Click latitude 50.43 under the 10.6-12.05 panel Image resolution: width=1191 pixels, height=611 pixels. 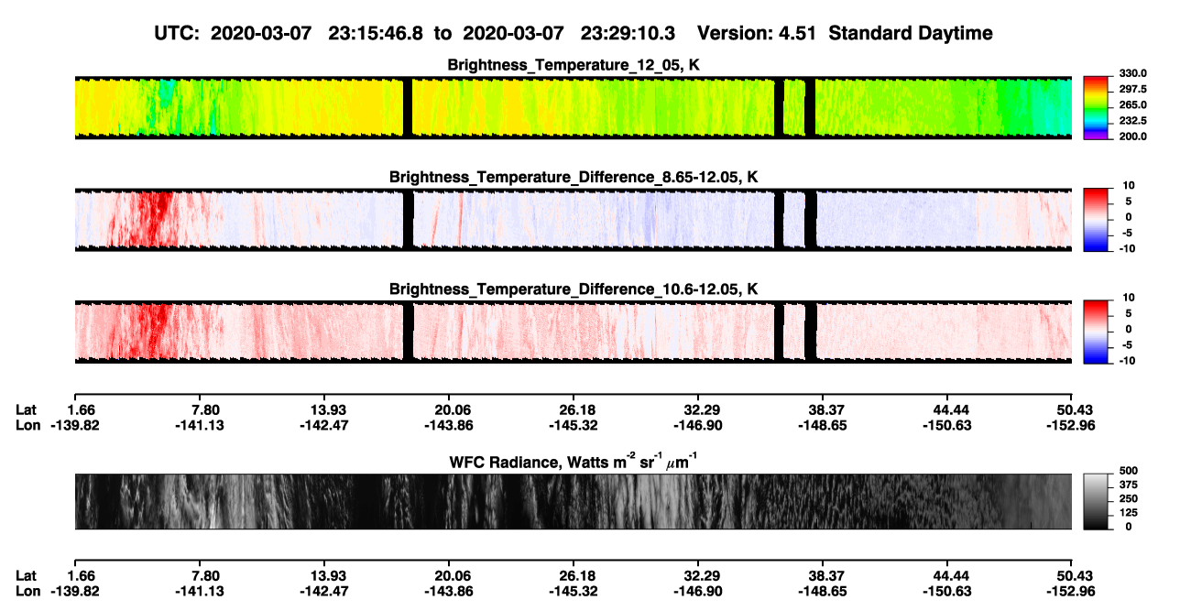tap(1073, 409)
